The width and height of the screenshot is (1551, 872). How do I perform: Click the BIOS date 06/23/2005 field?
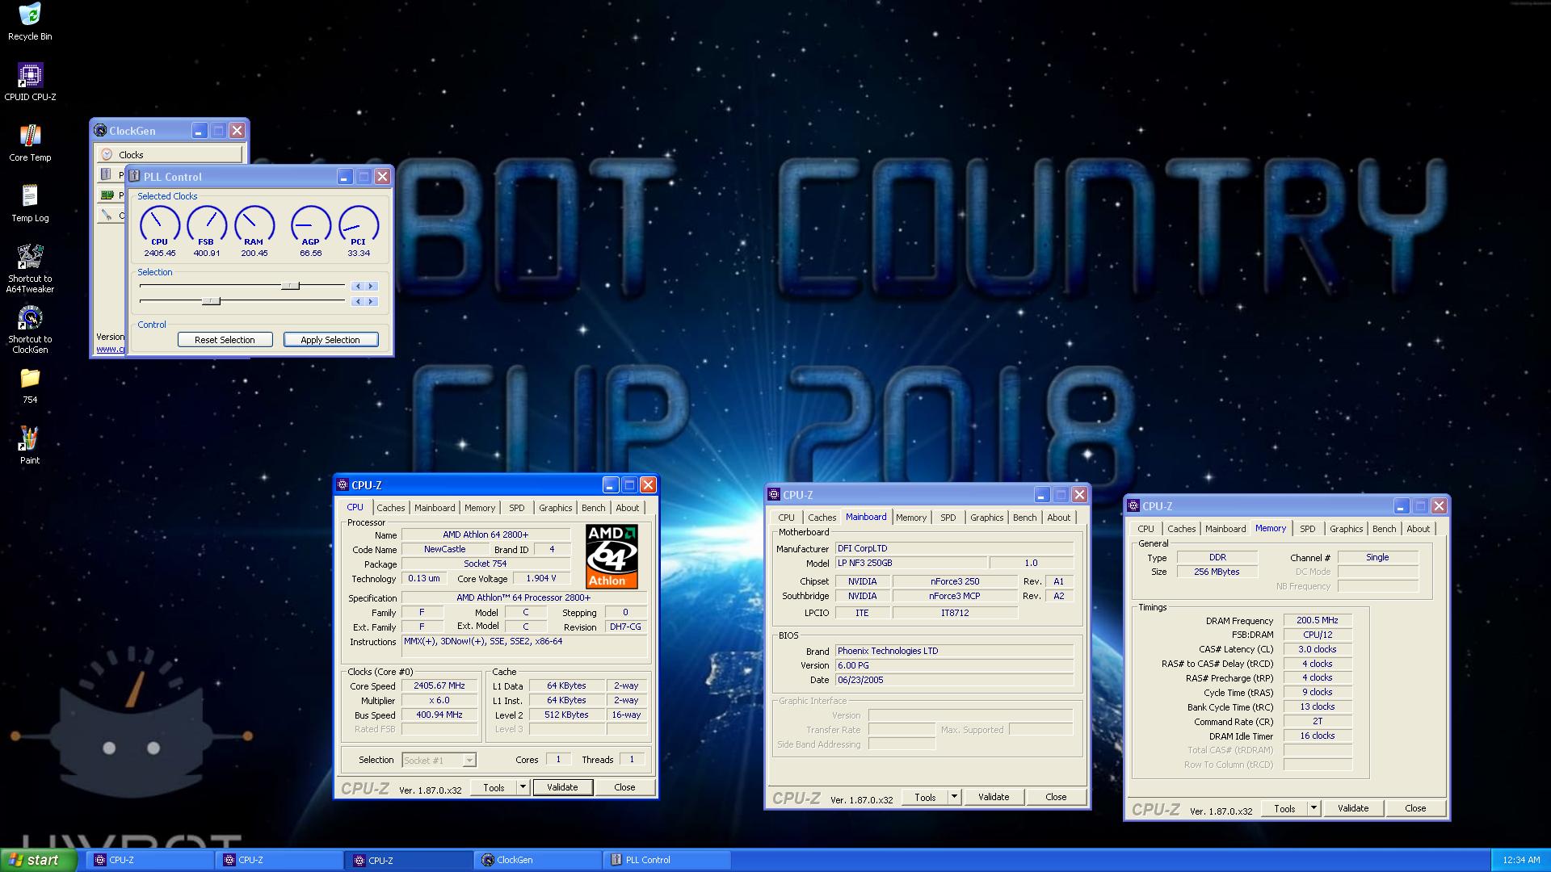954,680
